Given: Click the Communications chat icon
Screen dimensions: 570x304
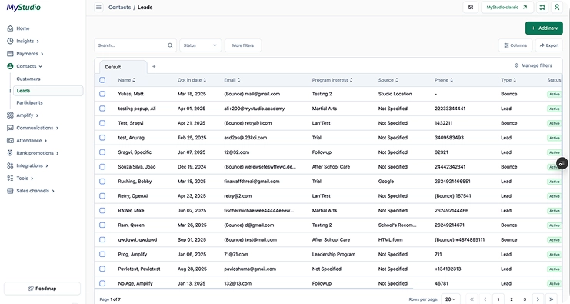Looking at the screenshot, I should tap(10, 128).
